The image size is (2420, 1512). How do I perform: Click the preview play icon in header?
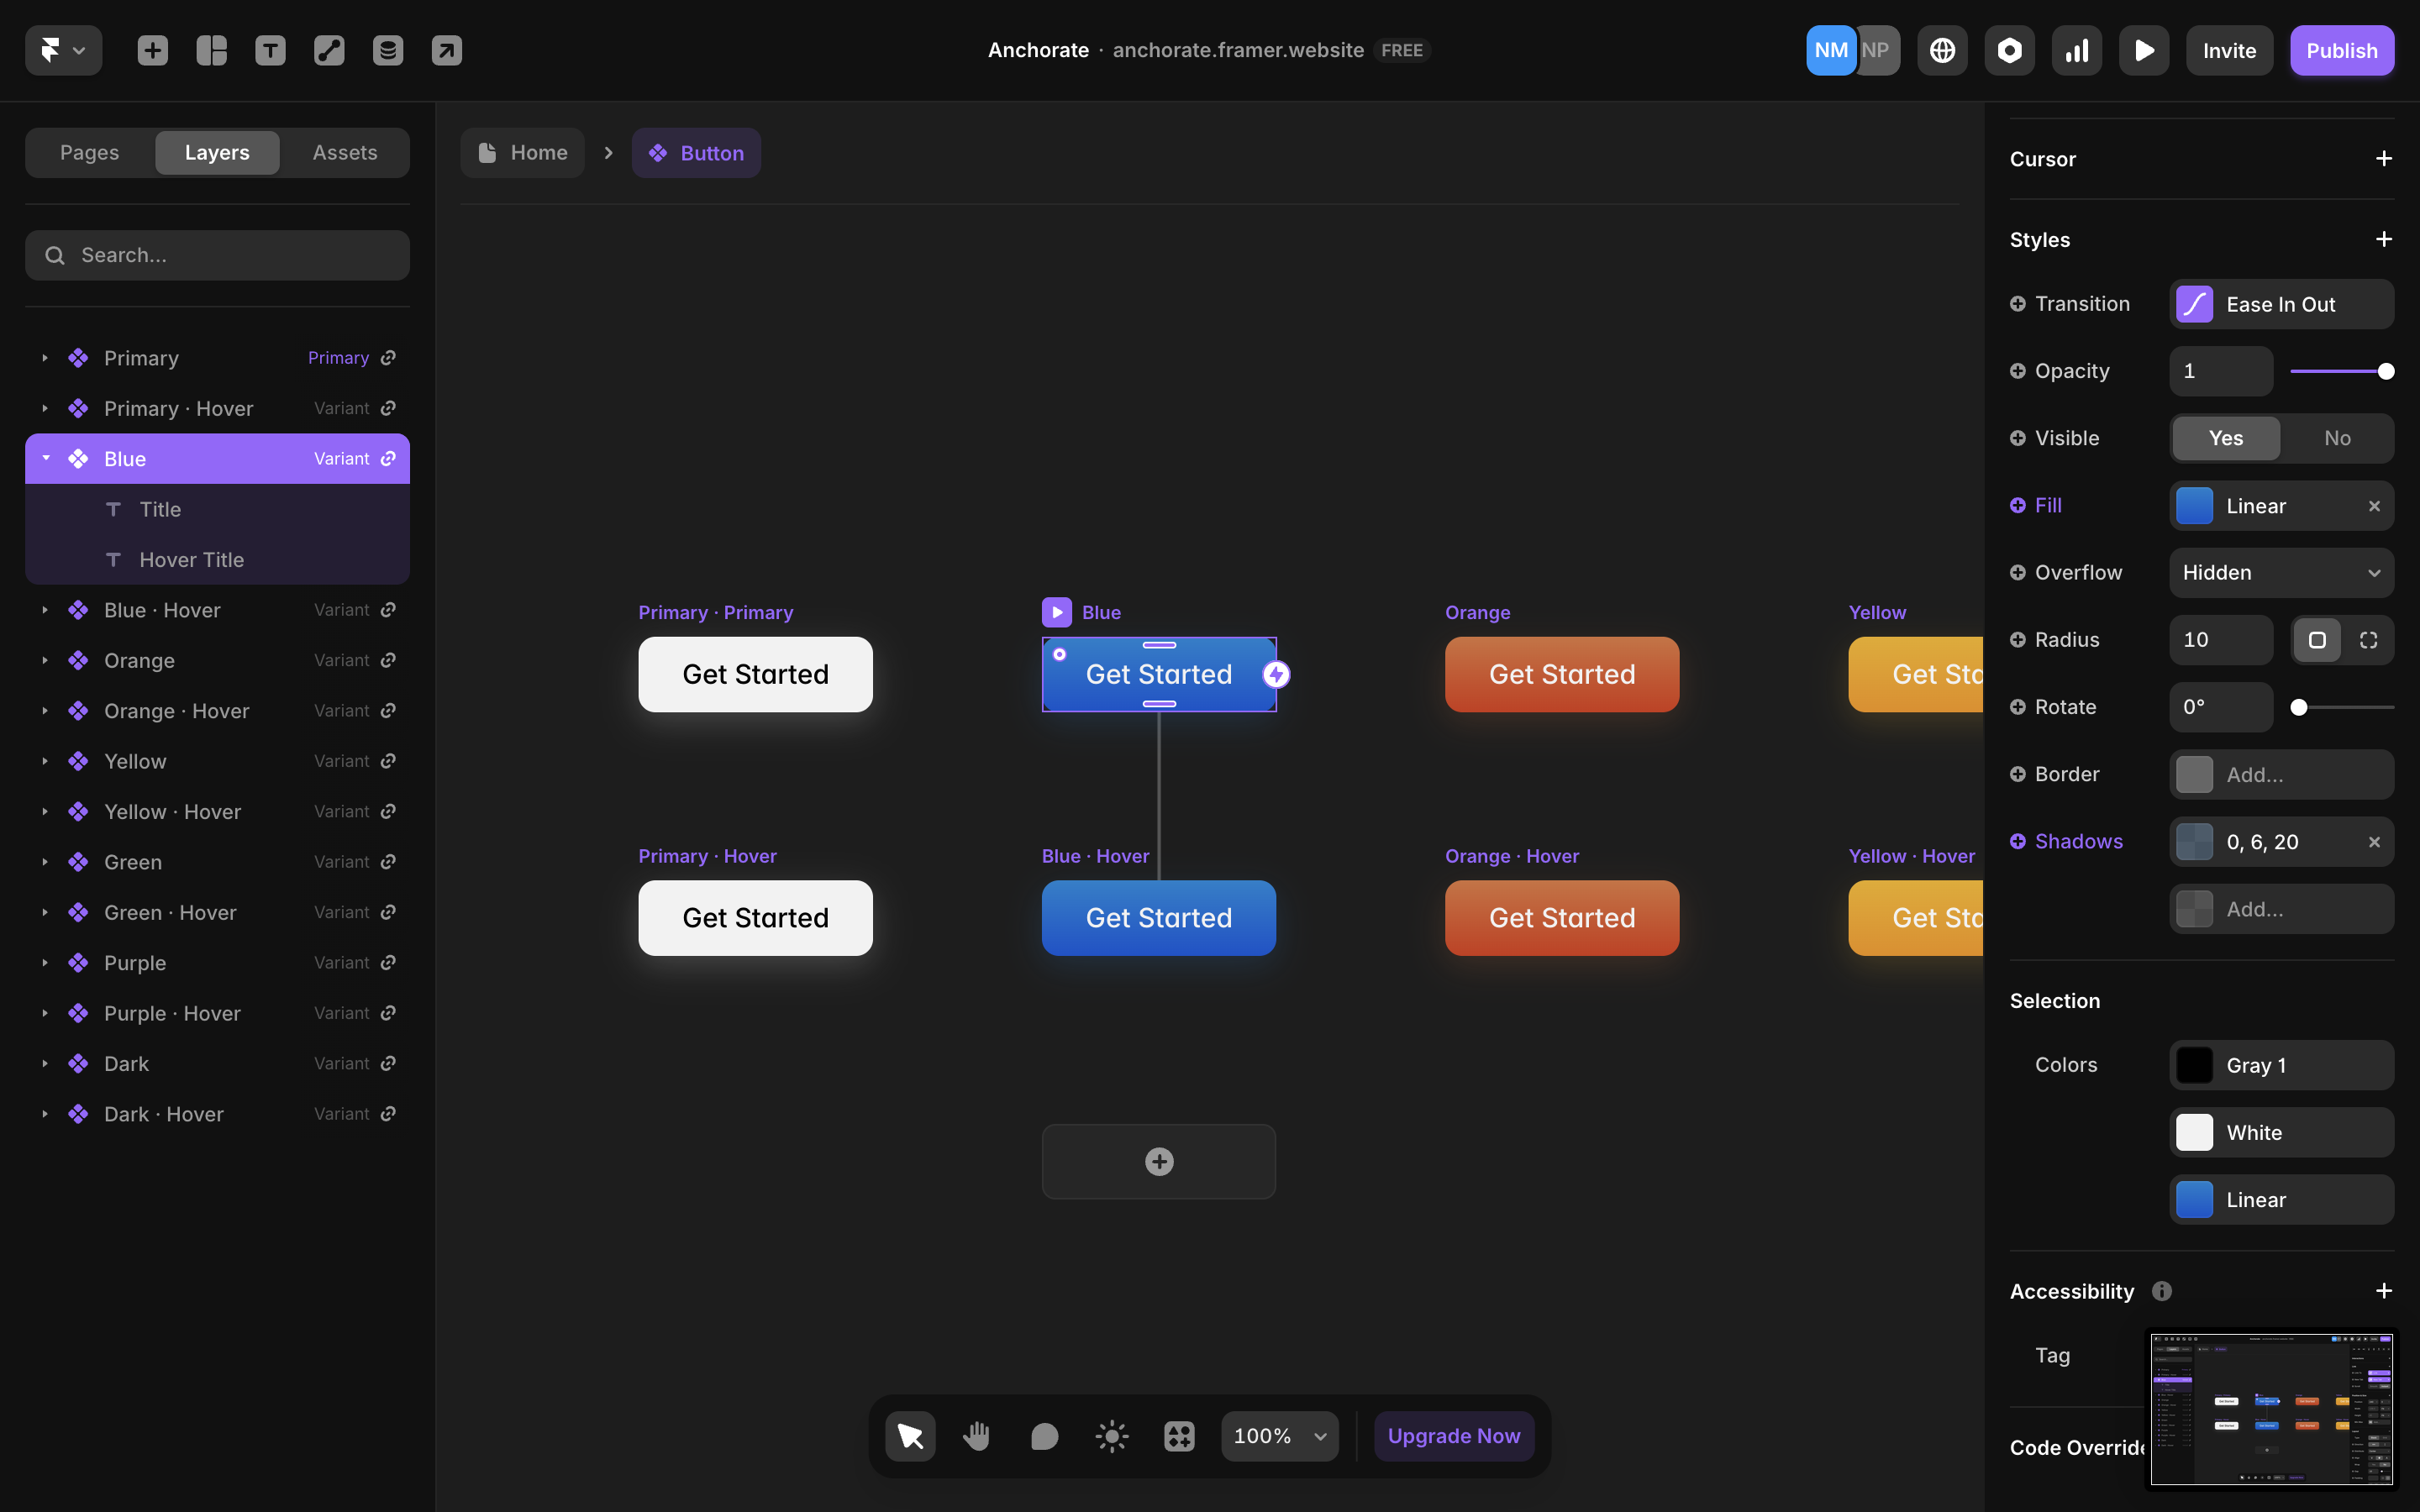tap(2143, 50)
